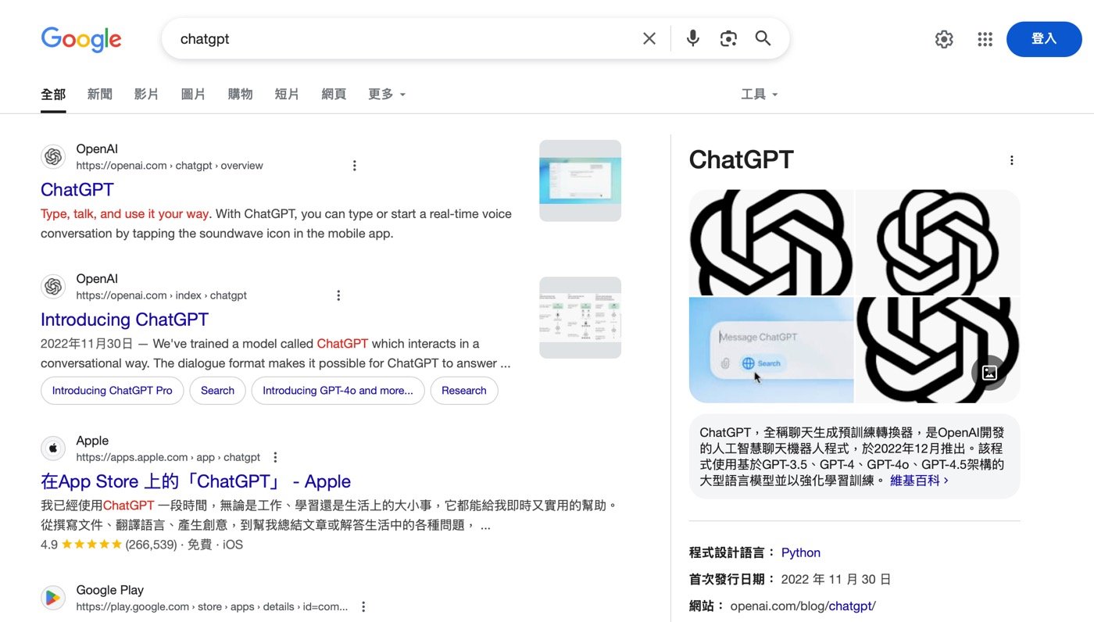1094x622 pixels.
Task: Clear the search box with X icon
Action: [x=649, y=38]
